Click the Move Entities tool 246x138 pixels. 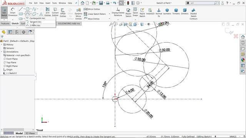point(92,19)
